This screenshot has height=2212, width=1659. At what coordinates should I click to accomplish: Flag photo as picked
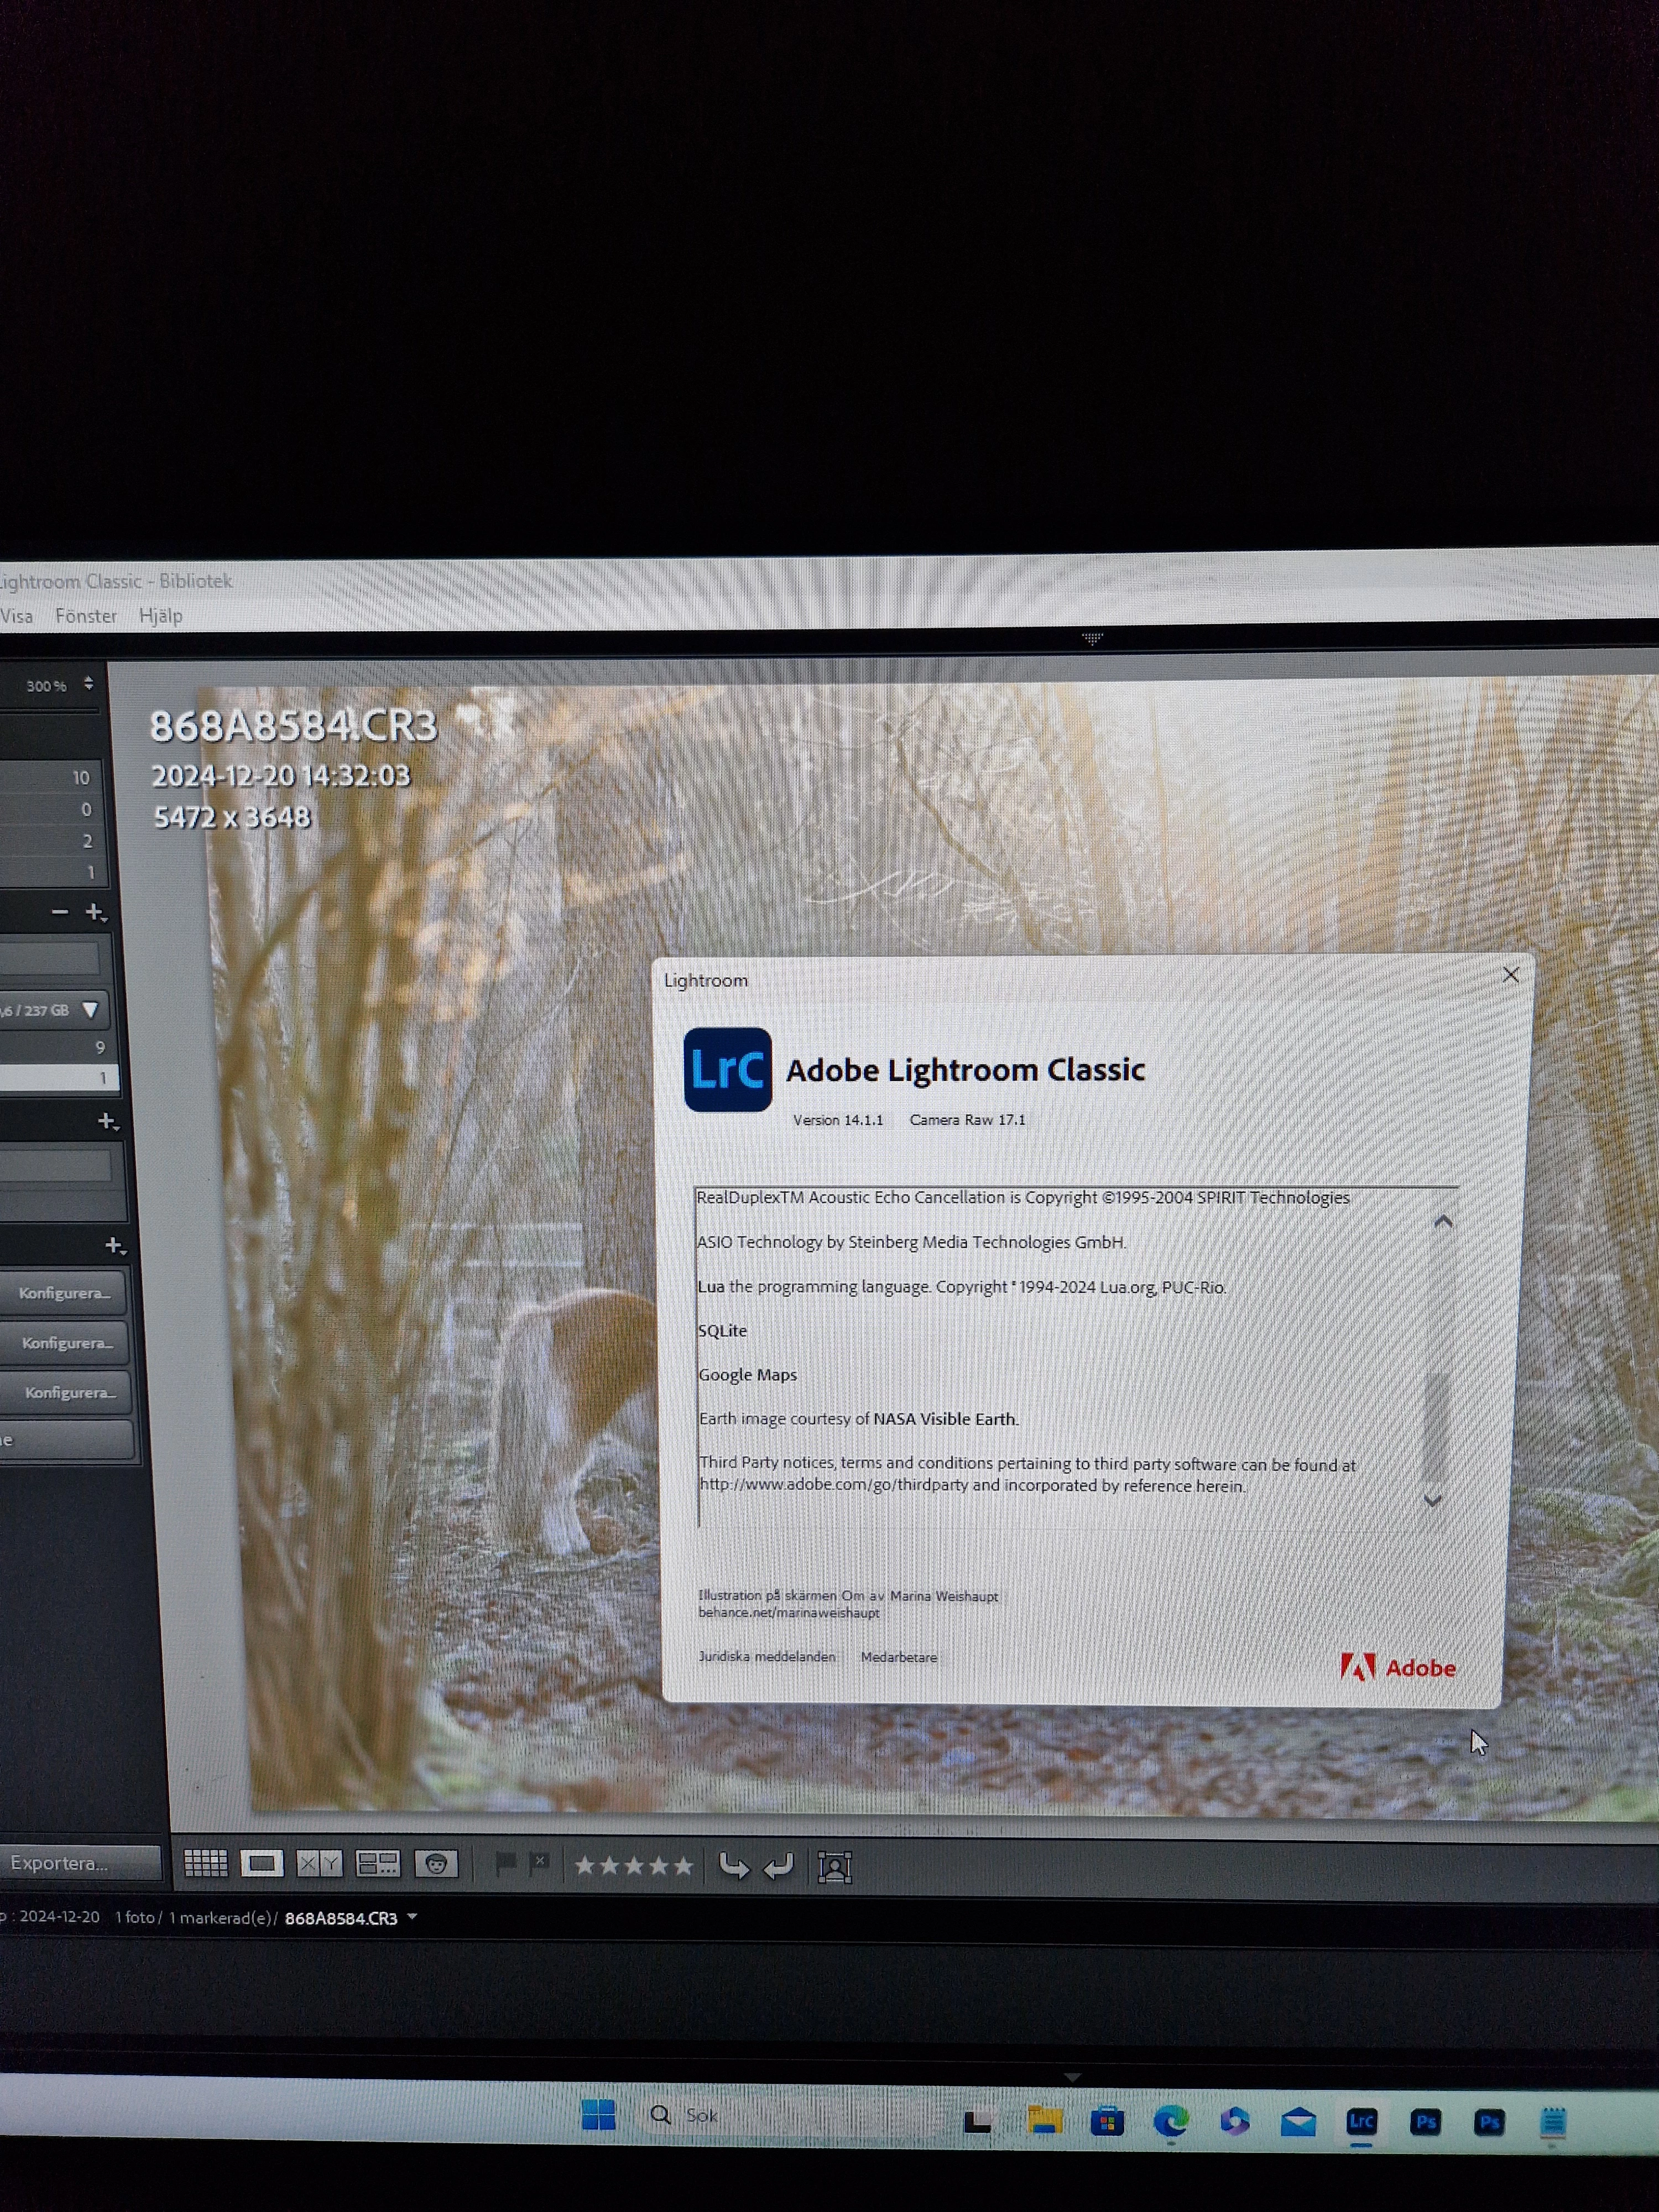pos(506,1863)
